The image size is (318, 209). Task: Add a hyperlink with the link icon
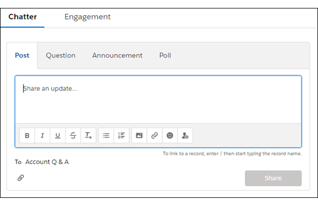[x=155, y=135]
